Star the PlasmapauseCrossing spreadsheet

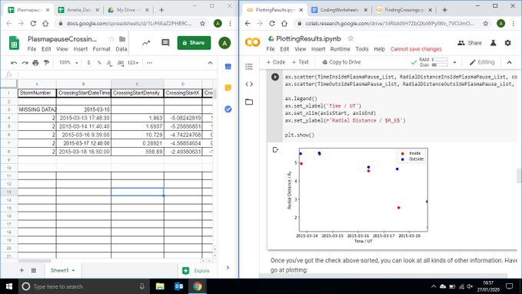tap(111, 39)
